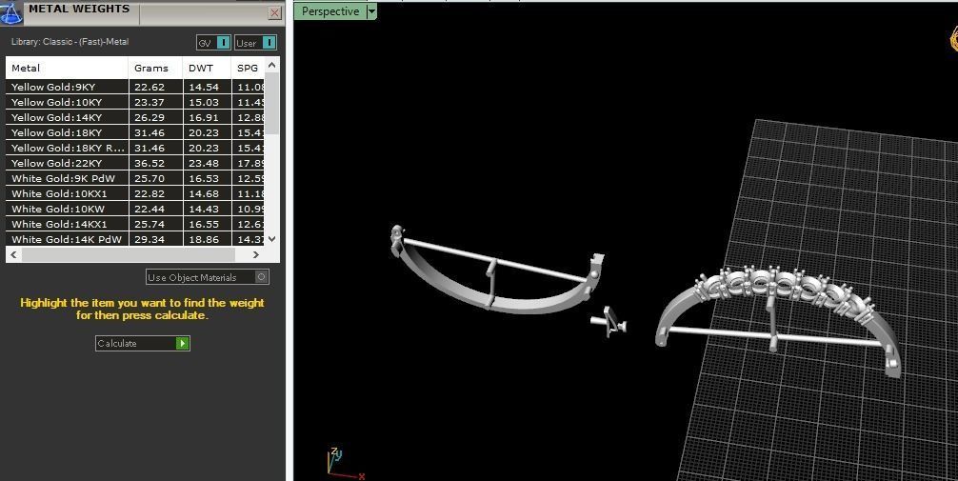Viewport: 958px width, 481px height.
Task: Click the DWT column header
Action: 207,68
